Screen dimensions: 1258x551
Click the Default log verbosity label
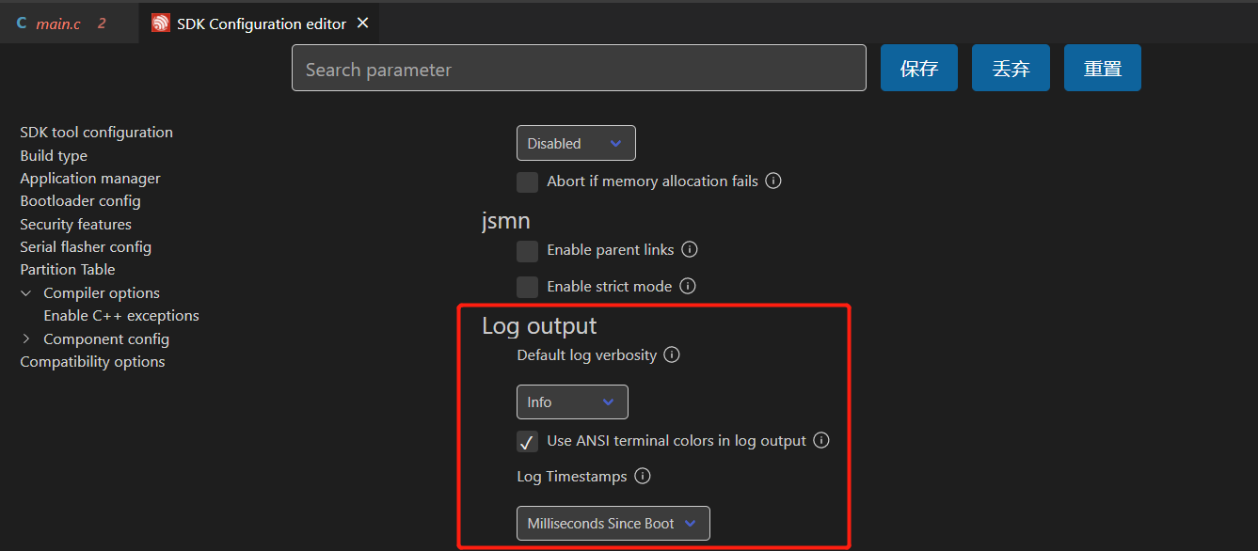pos(587,354)
